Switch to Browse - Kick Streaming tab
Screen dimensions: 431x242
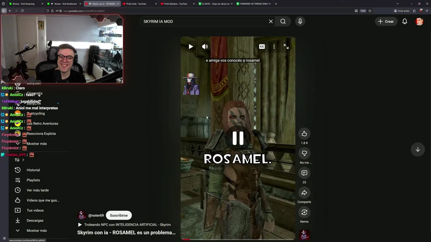[x=25, y=4]
